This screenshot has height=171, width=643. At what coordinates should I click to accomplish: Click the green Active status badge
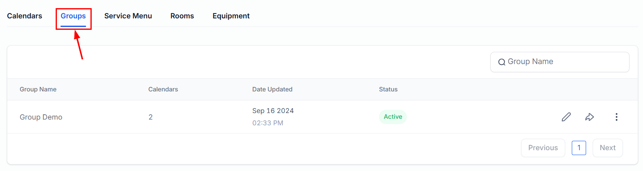(393, 117)
